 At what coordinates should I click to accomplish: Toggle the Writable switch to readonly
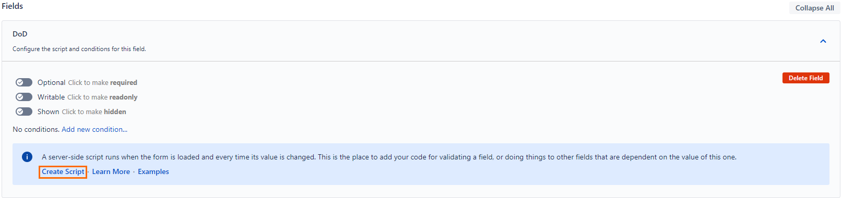(x=24, y=97)
